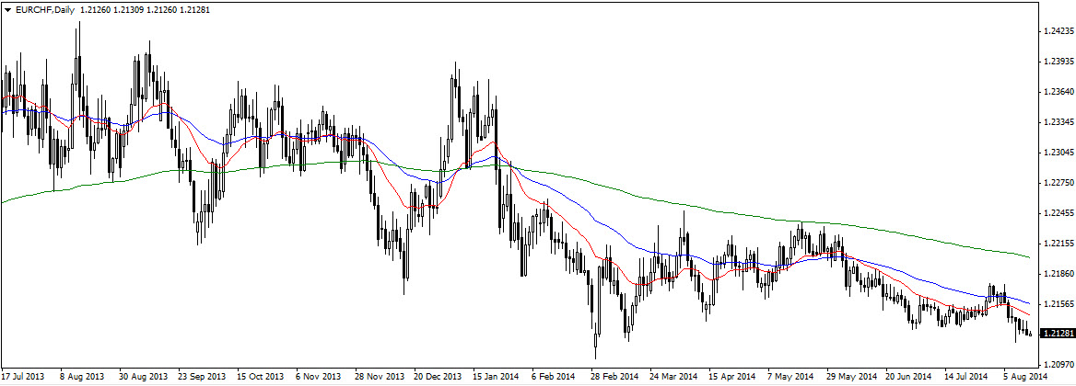Click price axis label 1.22455

pos(1057,213)
